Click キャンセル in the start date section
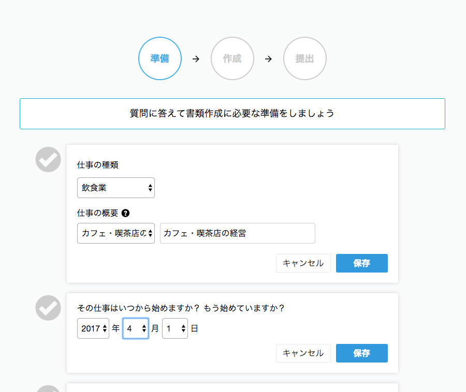Screen dimensions: 466x392 point(303,353)
